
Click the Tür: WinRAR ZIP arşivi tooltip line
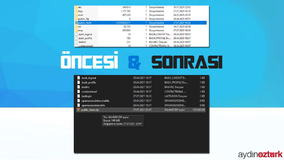pos(116,117)
